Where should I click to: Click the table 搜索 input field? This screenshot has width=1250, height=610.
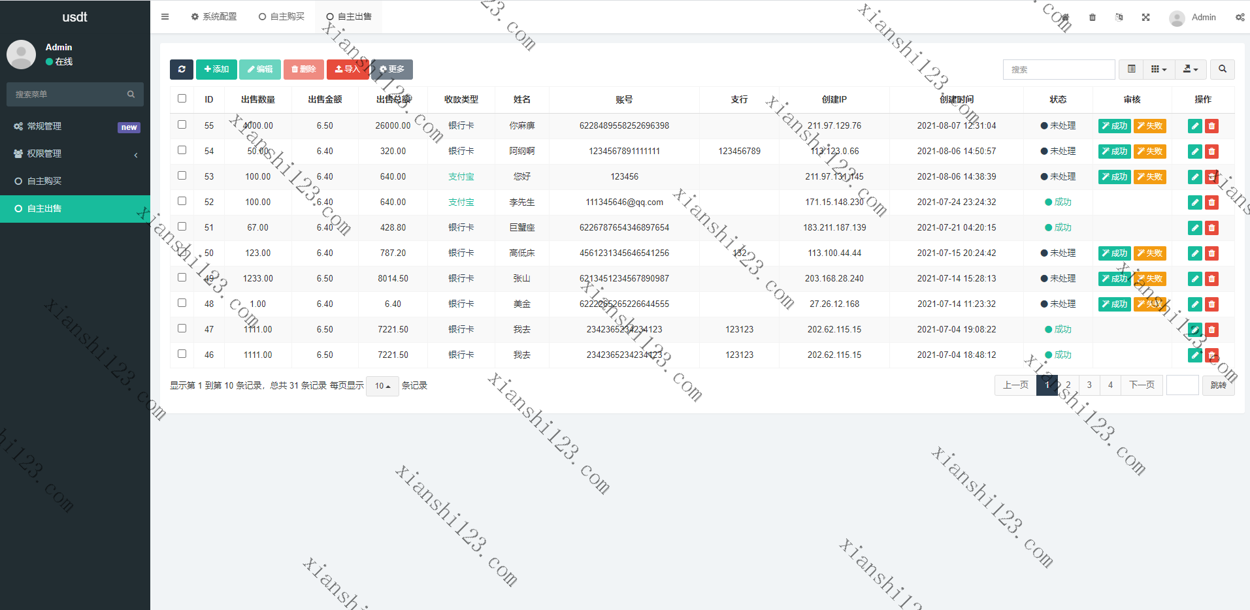point(1059,69)
